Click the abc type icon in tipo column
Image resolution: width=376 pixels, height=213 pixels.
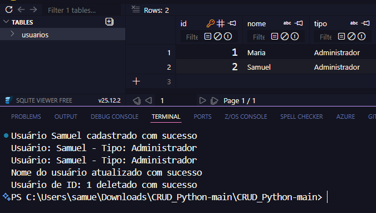[354, 23]
